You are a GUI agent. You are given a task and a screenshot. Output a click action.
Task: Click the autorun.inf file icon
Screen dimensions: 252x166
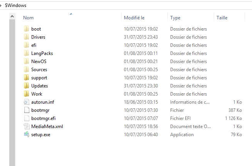pos(27,102)
